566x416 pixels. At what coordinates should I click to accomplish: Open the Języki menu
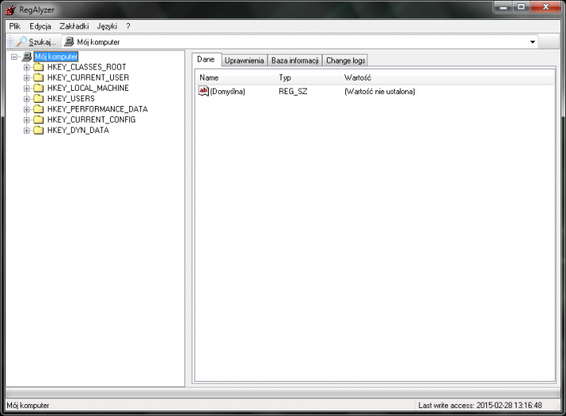click(107, 26)
